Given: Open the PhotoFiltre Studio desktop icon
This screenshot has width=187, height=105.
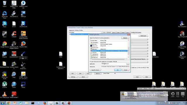Looking at the screenshot, I should point(5,76).
